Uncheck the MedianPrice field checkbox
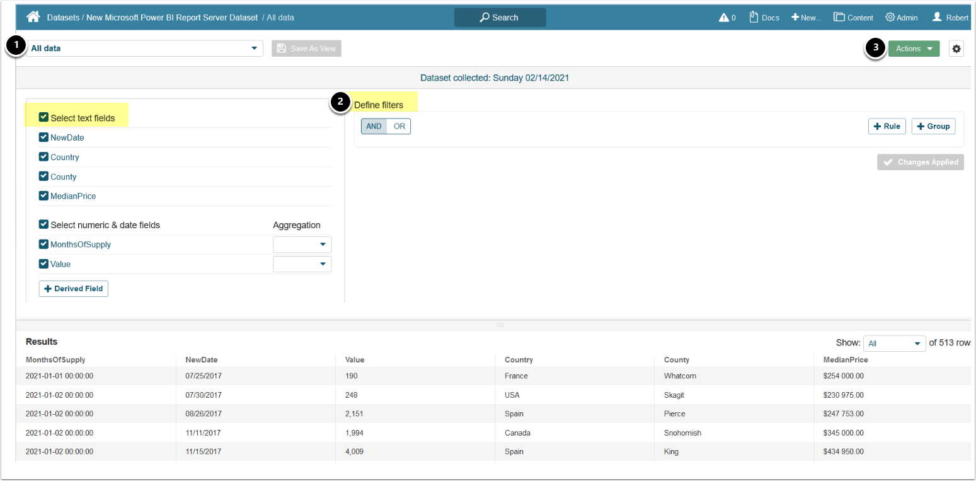This screenshot has width=976, height=481. [x=43, y=196]
